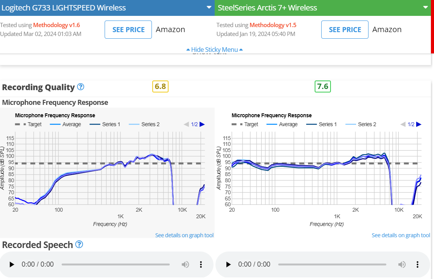The width and height of the screenshot is (434, 279).
Task: Mute the SteelSeries audio player volume icon
Action: 402,265
